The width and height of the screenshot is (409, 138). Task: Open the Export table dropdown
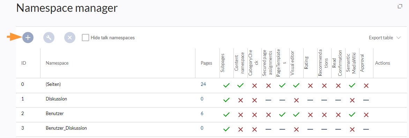coord(385,38)
